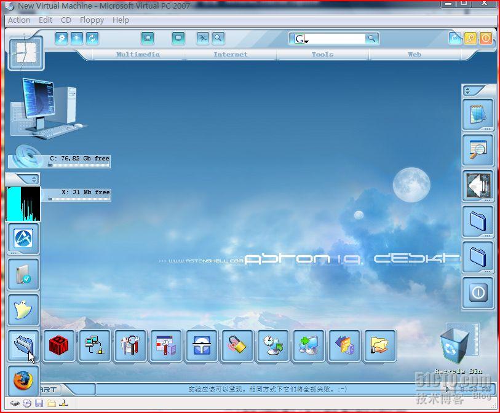
Task: Toggle the left panel expander arrows
Action: click(34, 179)
